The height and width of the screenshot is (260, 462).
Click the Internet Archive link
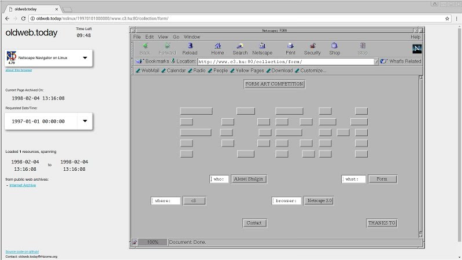(23, 185)
